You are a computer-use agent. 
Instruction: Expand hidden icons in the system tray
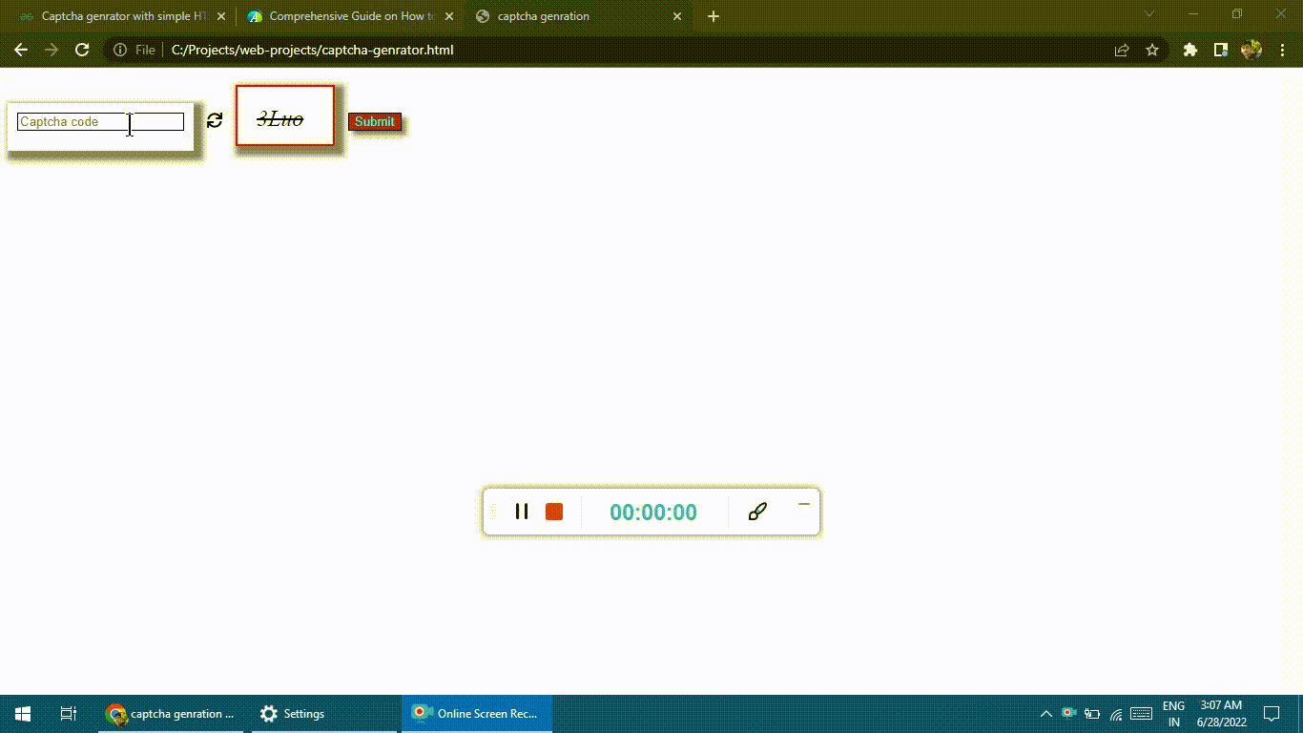[x=1045, y=713]
